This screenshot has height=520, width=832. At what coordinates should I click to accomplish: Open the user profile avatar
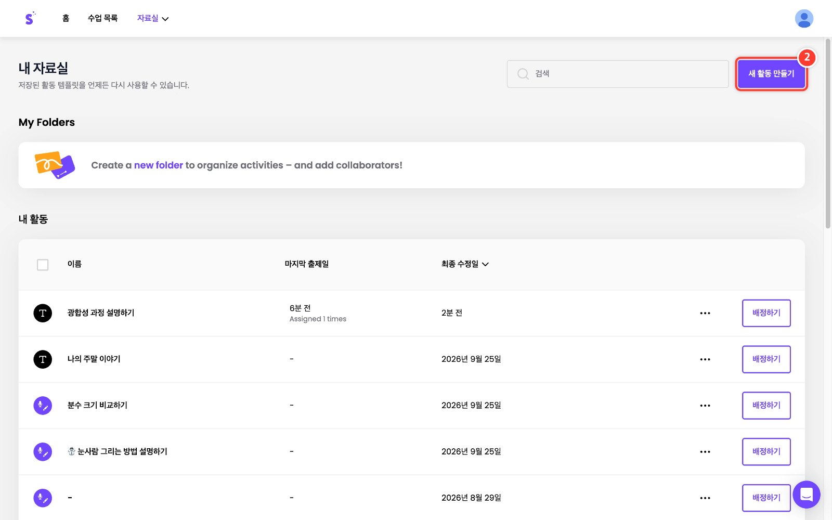point(804,19)
